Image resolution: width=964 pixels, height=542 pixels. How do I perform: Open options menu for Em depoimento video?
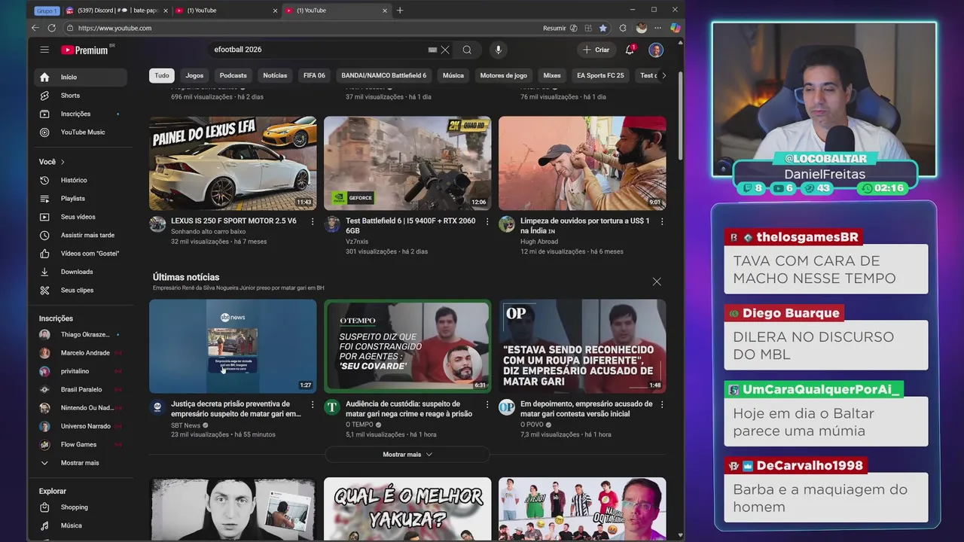click(x=662, y=404)
